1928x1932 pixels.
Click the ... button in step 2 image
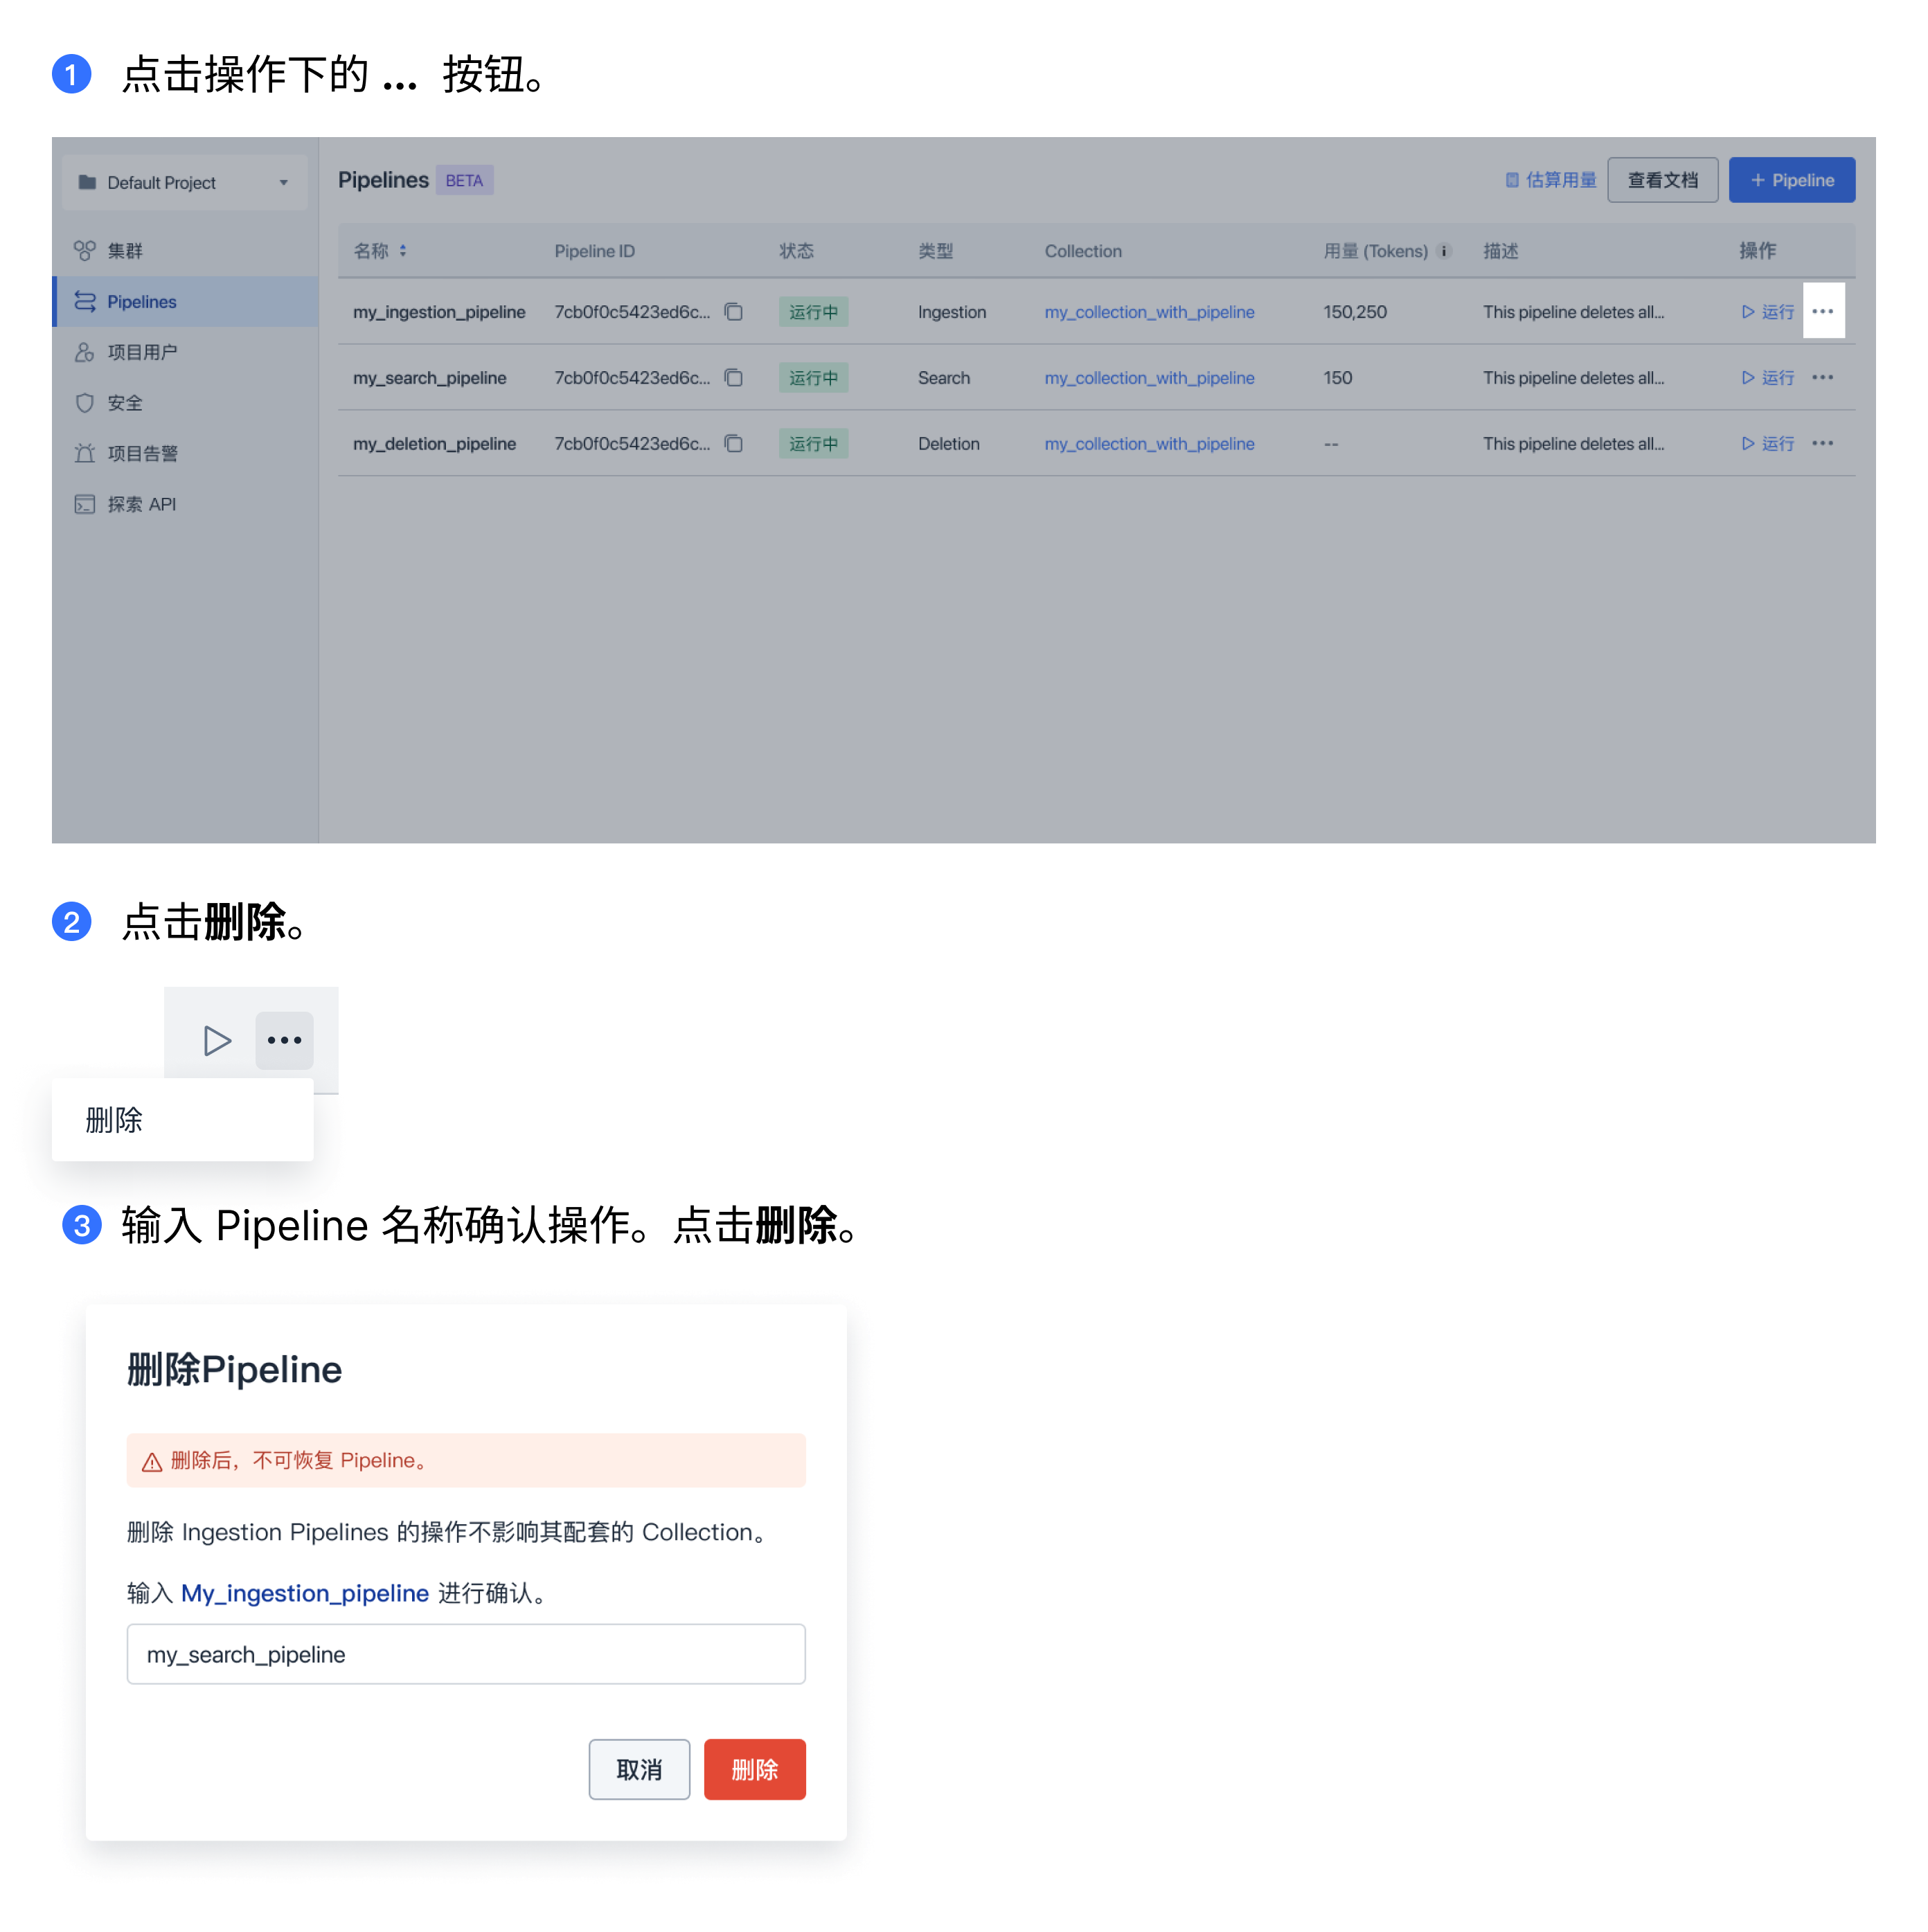click(x=285, y=1041)
